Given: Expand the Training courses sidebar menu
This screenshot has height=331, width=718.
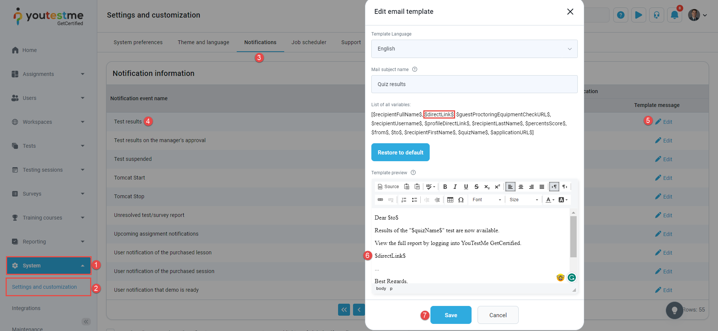Looking at the screenshot, I should 49,218.
